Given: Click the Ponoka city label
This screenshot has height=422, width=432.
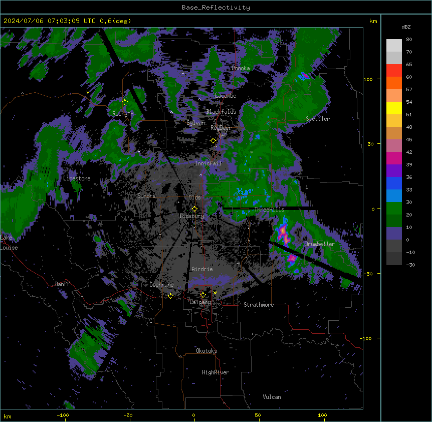Looking at the screenshot, I should tap(241, 68).
